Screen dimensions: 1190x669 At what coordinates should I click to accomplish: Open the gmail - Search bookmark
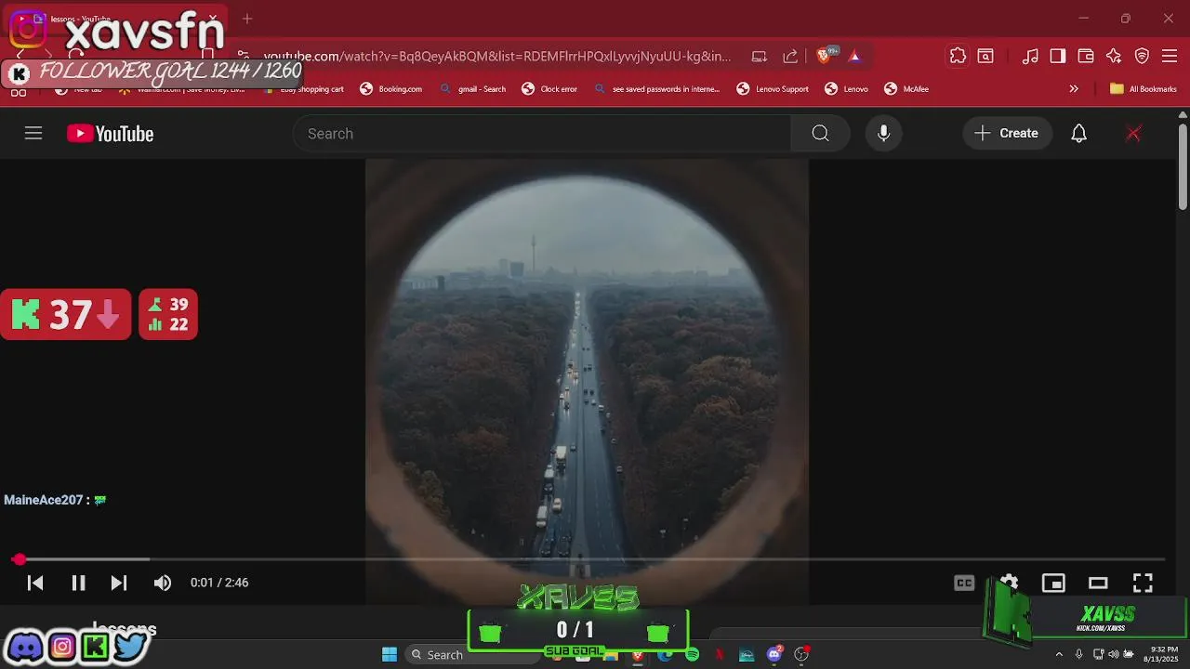[x=473, y=89]
